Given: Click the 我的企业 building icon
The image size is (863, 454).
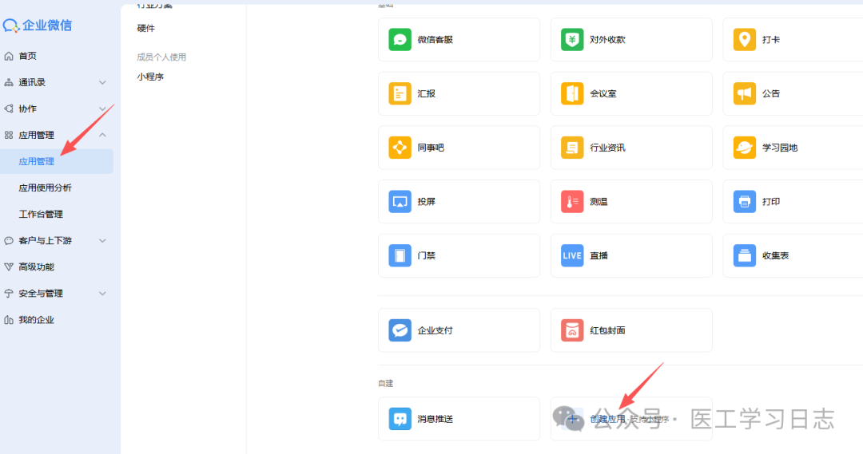Looking at the screenshot, I should click(9, 320).
